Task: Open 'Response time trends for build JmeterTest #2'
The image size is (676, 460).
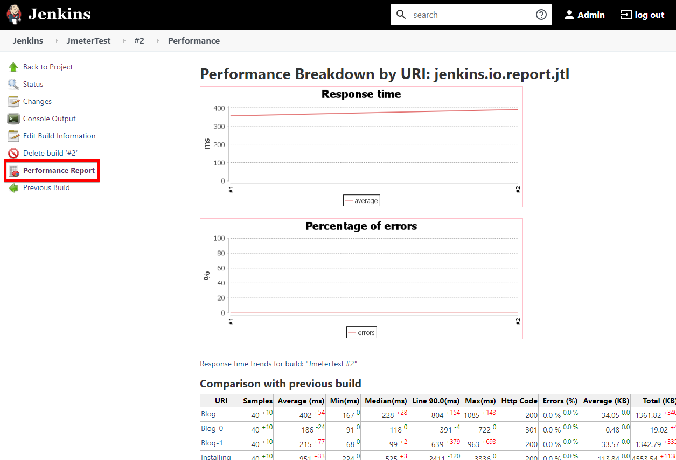Action: pos(278,364)
